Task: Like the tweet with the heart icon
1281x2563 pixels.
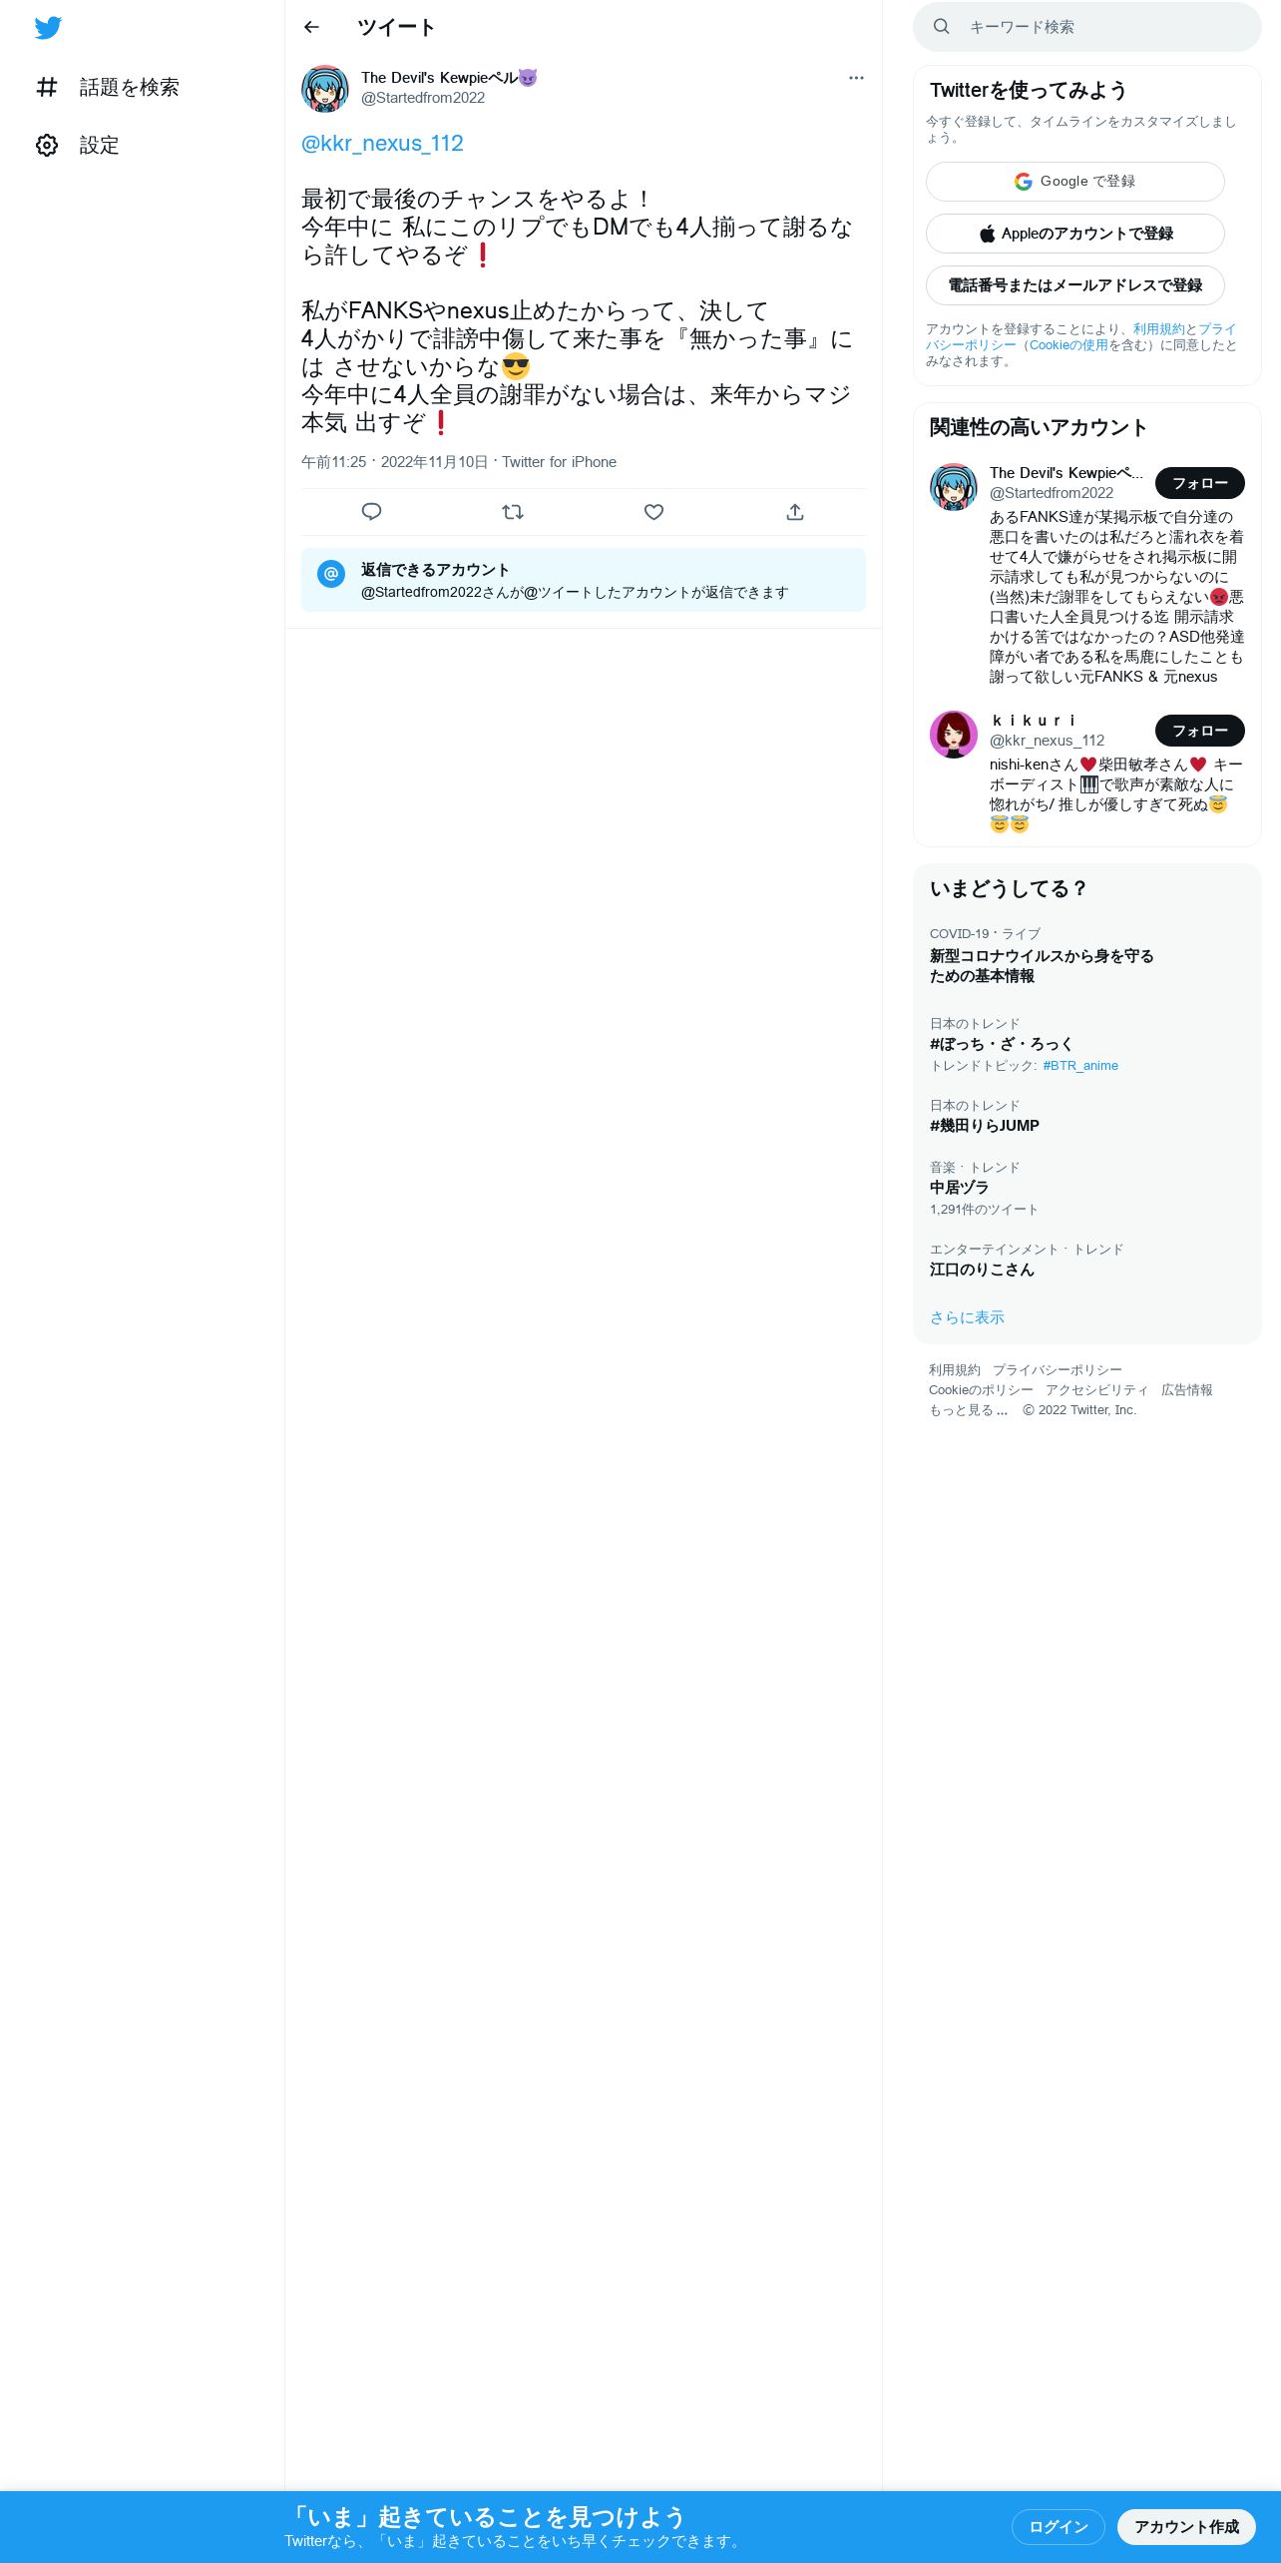Action: 653,512
